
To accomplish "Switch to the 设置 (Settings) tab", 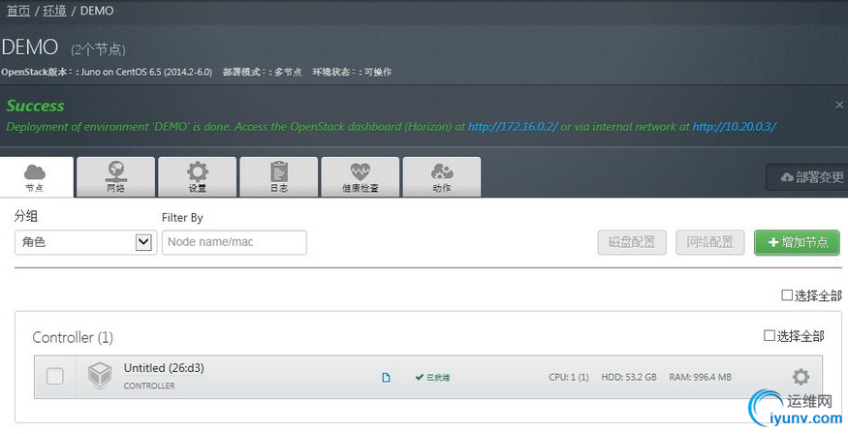I will (198, 177).
